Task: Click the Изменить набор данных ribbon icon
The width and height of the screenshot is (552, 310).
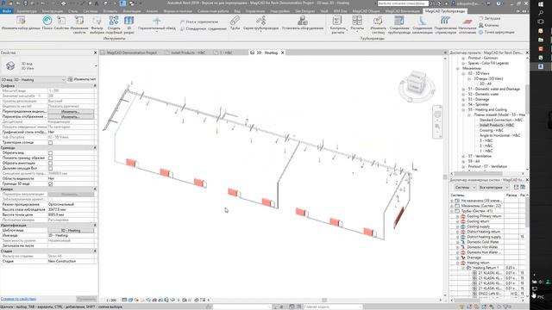Action: point(21,23)
